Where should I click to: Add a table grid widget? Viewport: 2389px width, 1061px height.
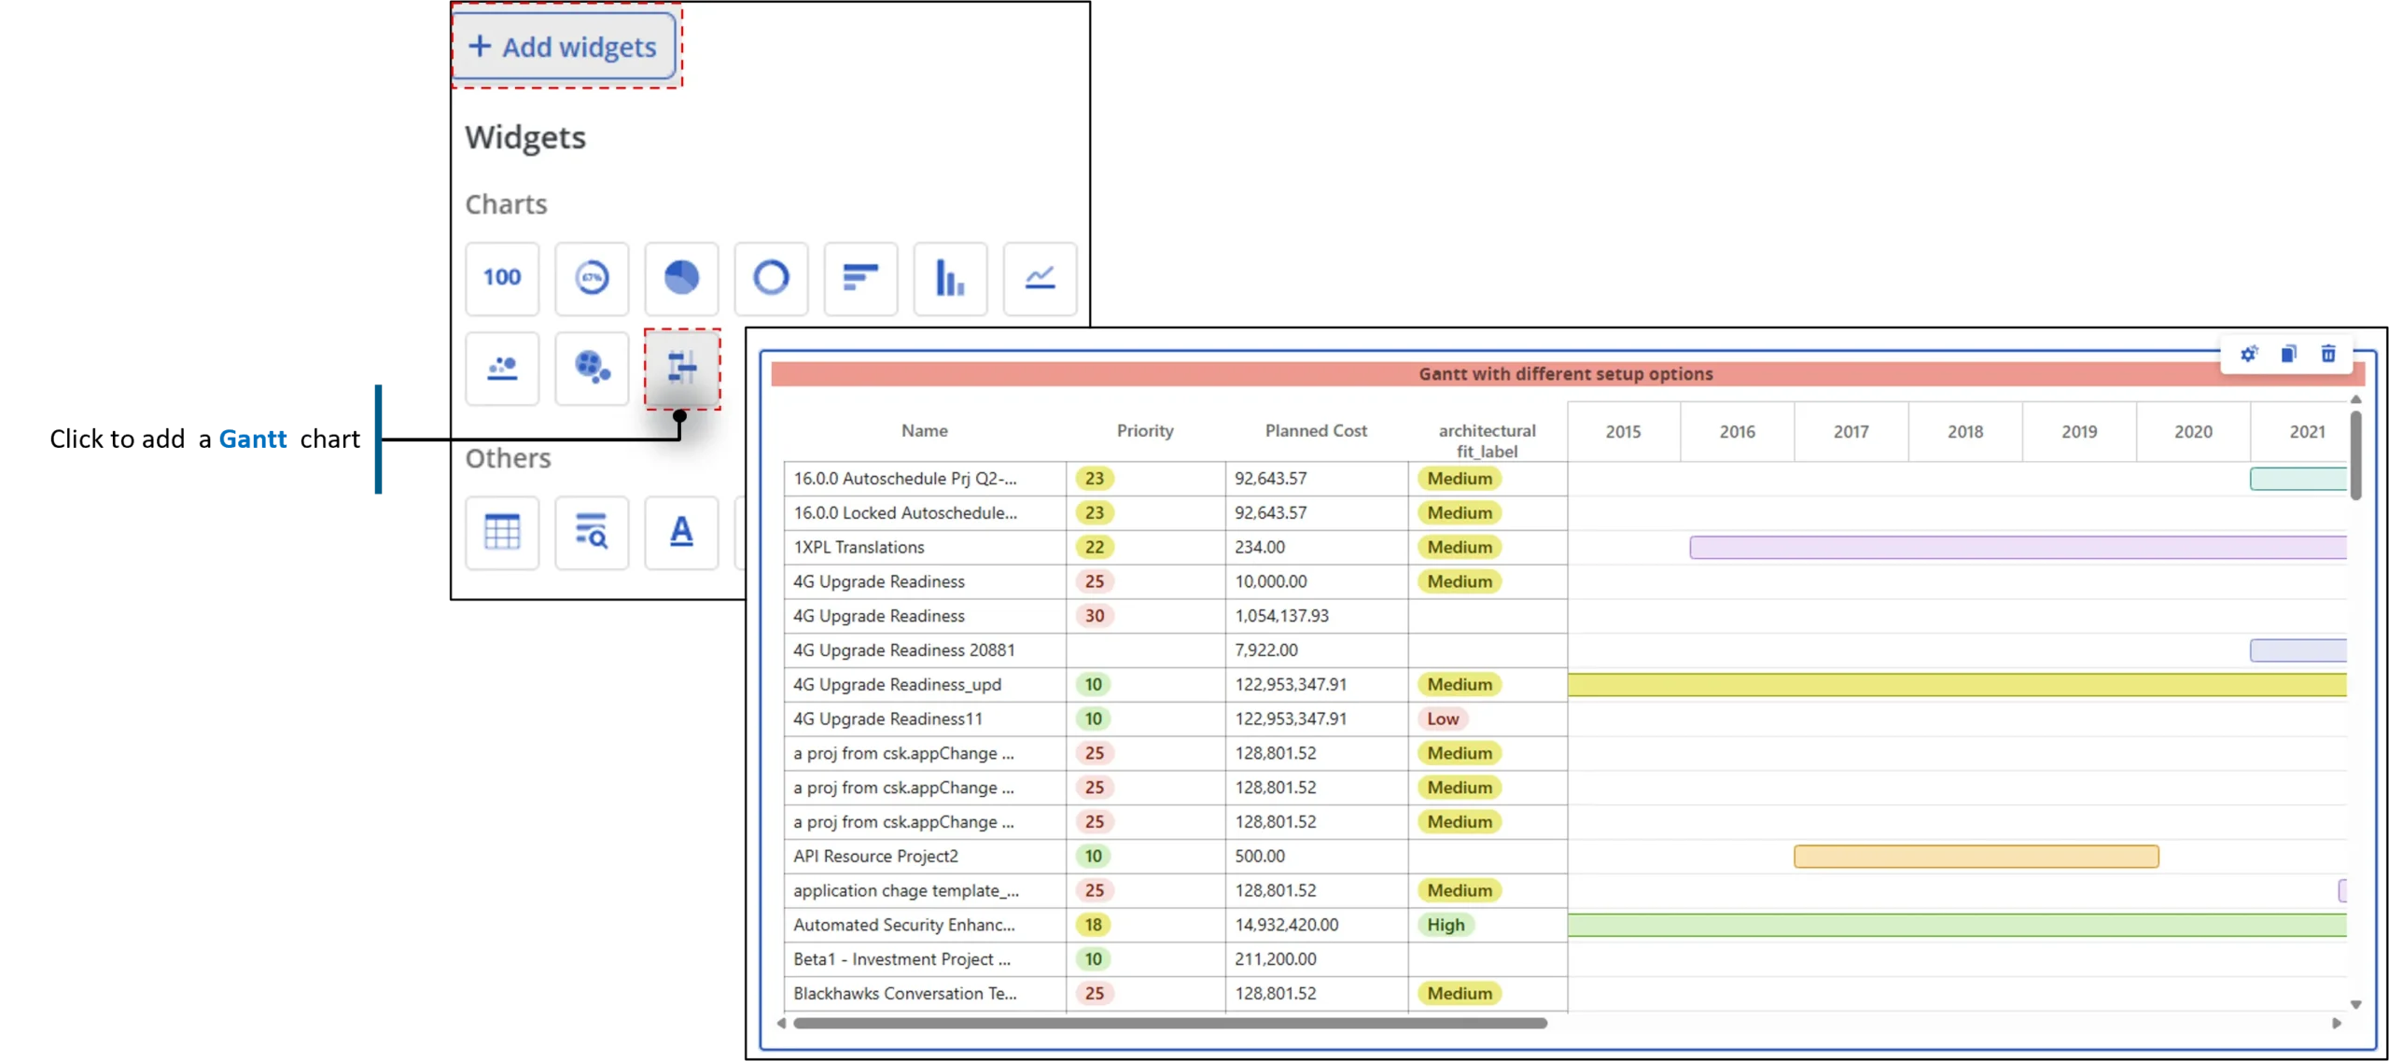pyautogui.click(x=502, y=532)
